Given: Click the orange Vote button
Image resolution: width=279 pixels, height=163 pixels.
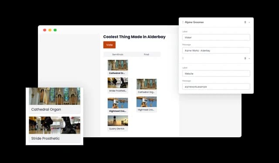Looking at the screenshot, I should (x=109, y=45).
